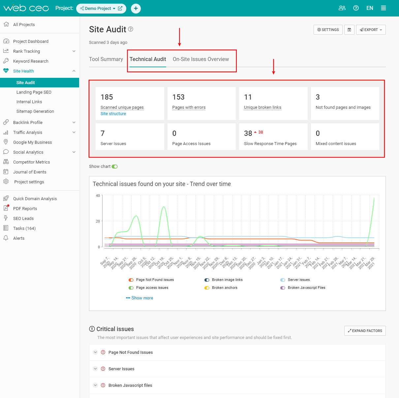Open Internal Links menu item

click(x=29, y=102)
